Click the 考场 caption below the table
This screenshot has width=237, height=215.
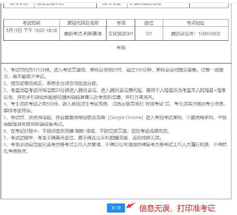pyautogui.click(x=121, y=47)
